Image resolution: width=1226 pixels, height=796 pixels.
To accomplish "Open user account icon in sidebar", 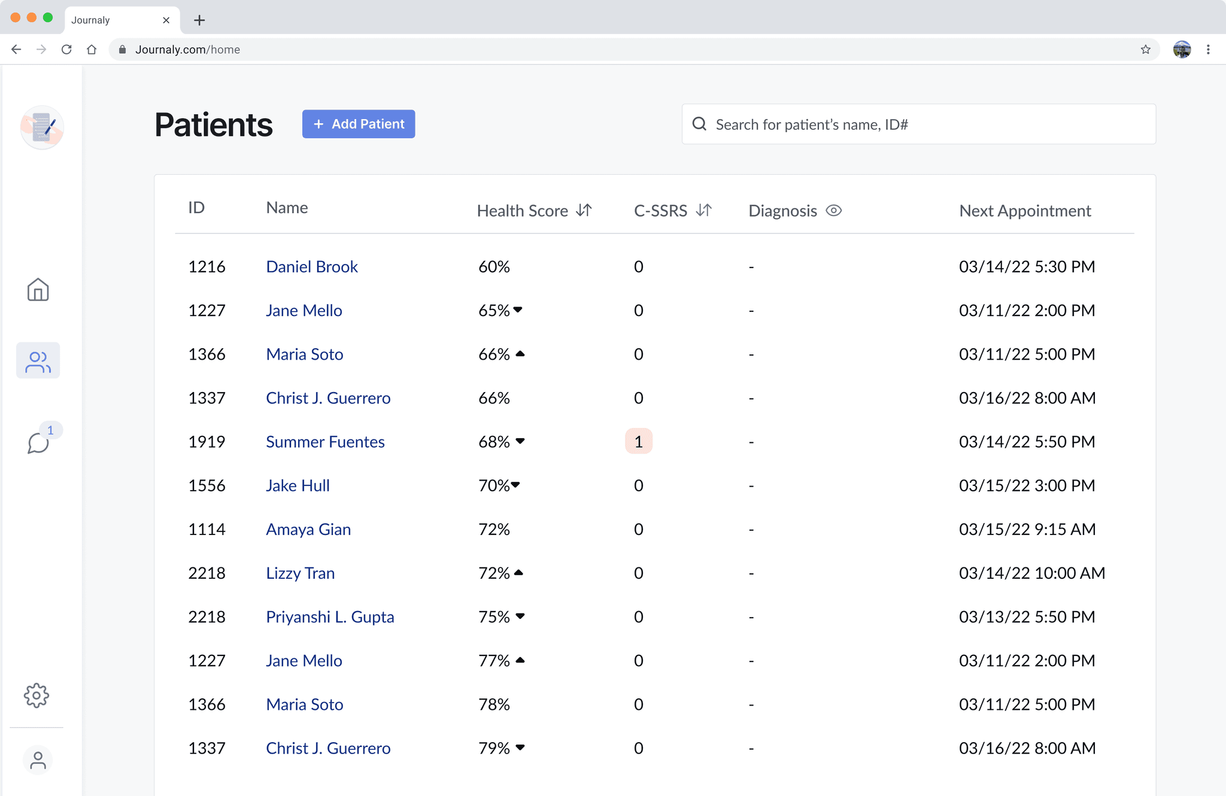I will tap(38, 760).
